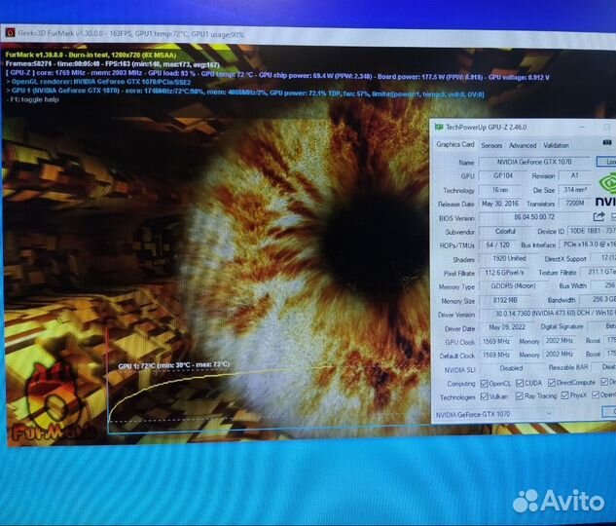Click the FurMark window title bar icon
Image resolution: width=616 pixels, height=526 pixels.
(x=10, y=32)
